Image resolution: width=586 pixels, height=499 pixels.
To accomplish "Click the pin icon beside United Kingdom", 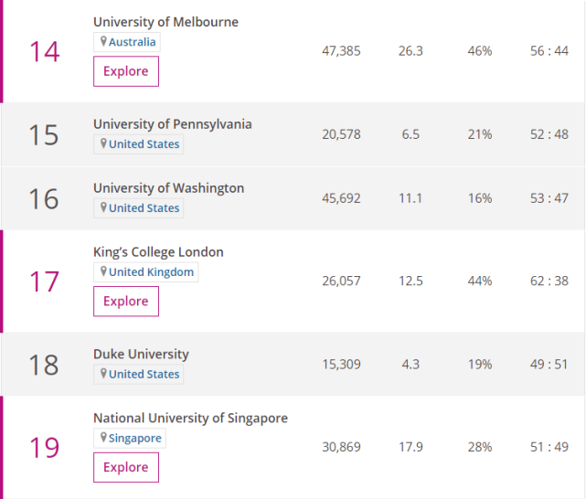I will [x=103, y=272].
